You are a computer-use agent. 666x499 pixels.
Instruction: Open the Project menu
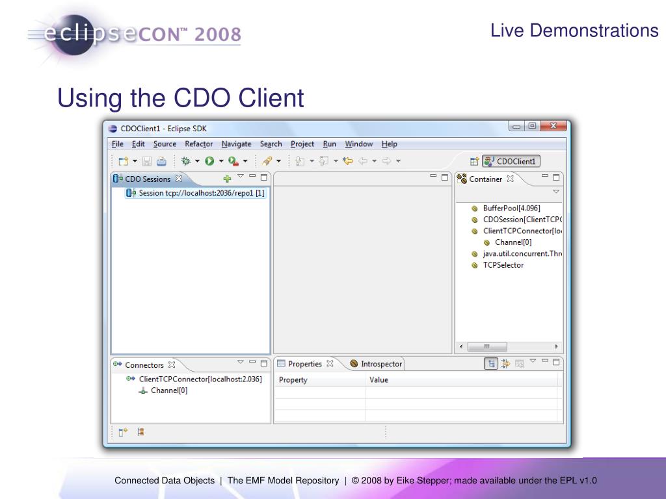(x=302, y=144)
